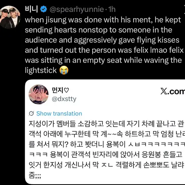Click the blue verified badge beside 비니
Screen dimensions: 185x185
coord(44,9)
